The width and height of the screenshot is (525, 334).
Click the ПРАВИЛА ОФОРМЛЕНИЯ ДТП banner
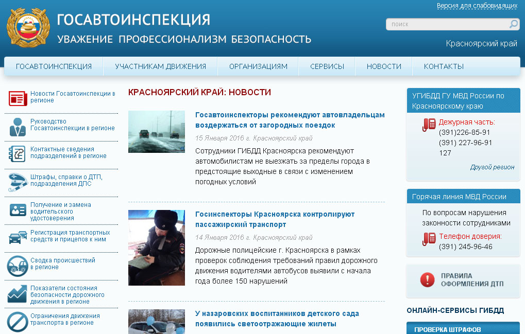point(463,281)
